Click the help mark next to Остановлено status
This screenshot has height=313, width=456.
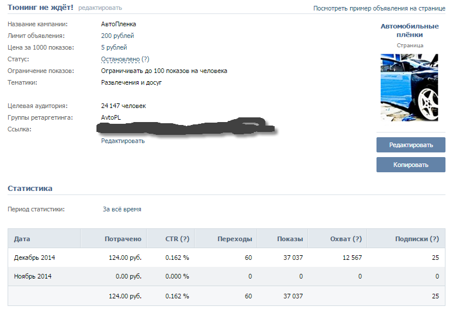tap(146, 60)
